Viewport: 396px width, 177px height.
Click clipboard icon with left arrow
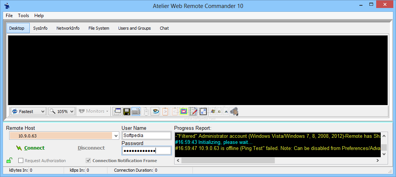pyautogui.click(x=175, y=111)
